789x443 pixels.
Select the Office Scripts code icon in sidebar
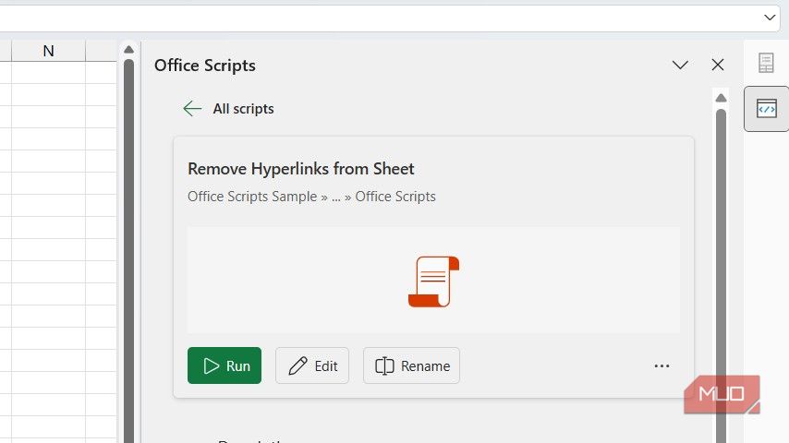coord(766,109)
